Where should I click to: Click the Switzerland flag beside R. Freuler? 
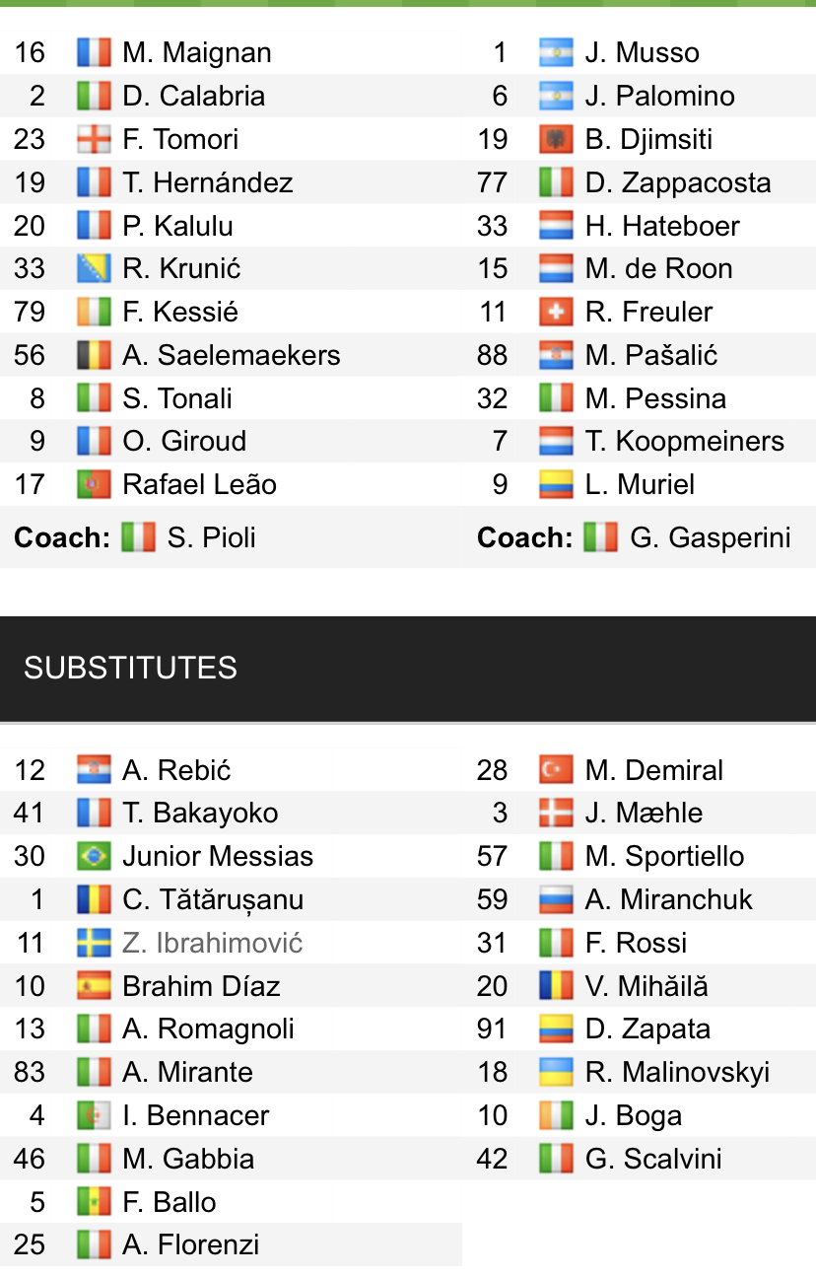(x=556, y=312)
